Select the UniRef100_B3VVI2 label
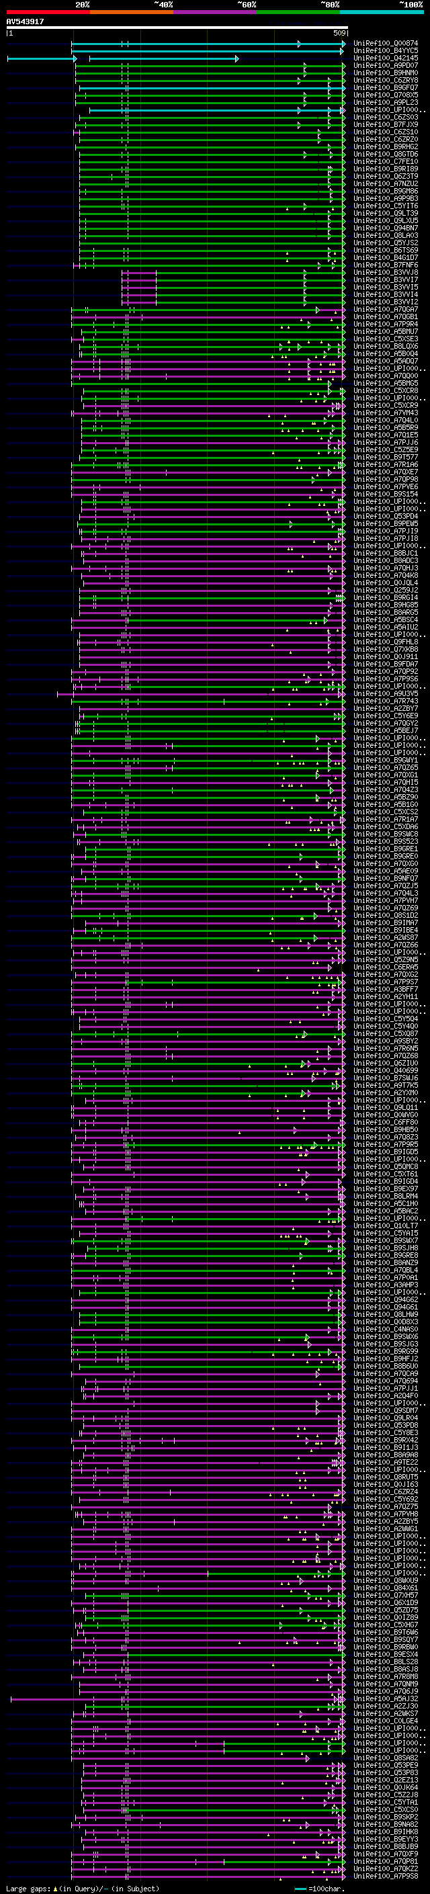 pos(386,302)
